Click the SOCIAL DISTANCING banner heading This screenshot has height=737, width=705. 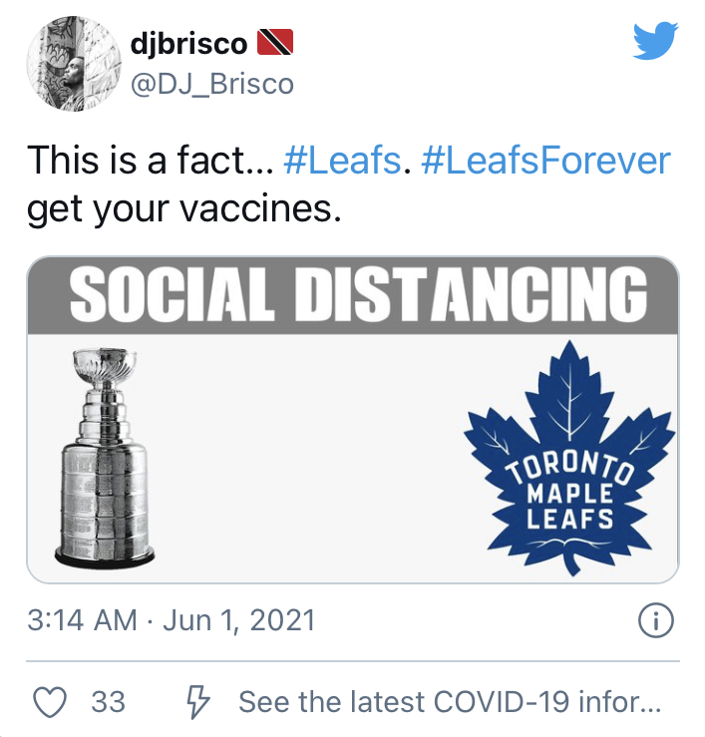click(x=353, y=292)
